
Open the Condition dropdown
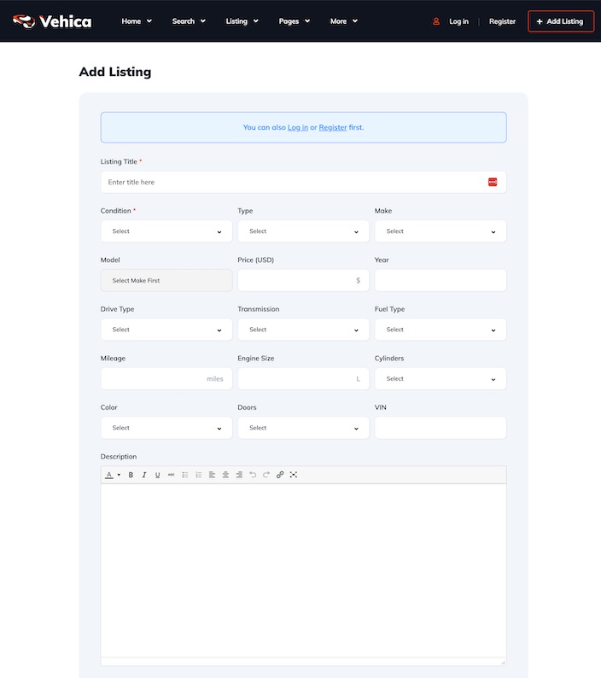coord(166,231)
